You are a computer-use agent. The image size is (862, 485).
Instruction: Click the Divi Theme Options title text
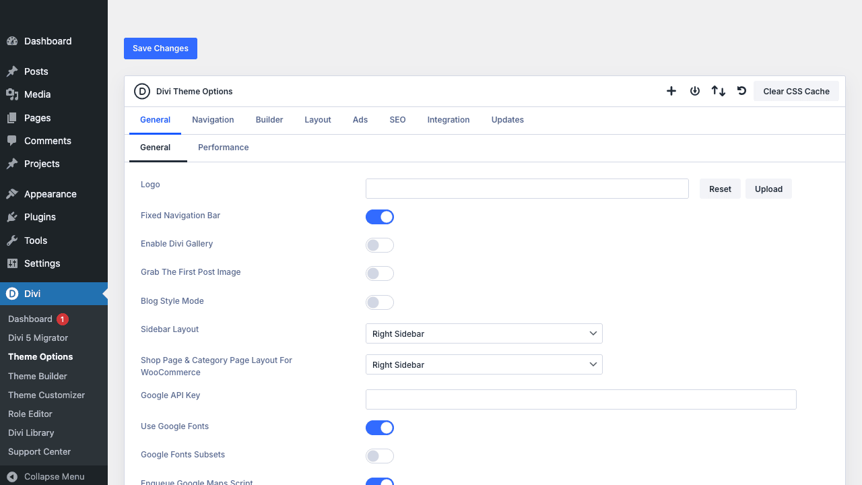[x=195, y=92]
